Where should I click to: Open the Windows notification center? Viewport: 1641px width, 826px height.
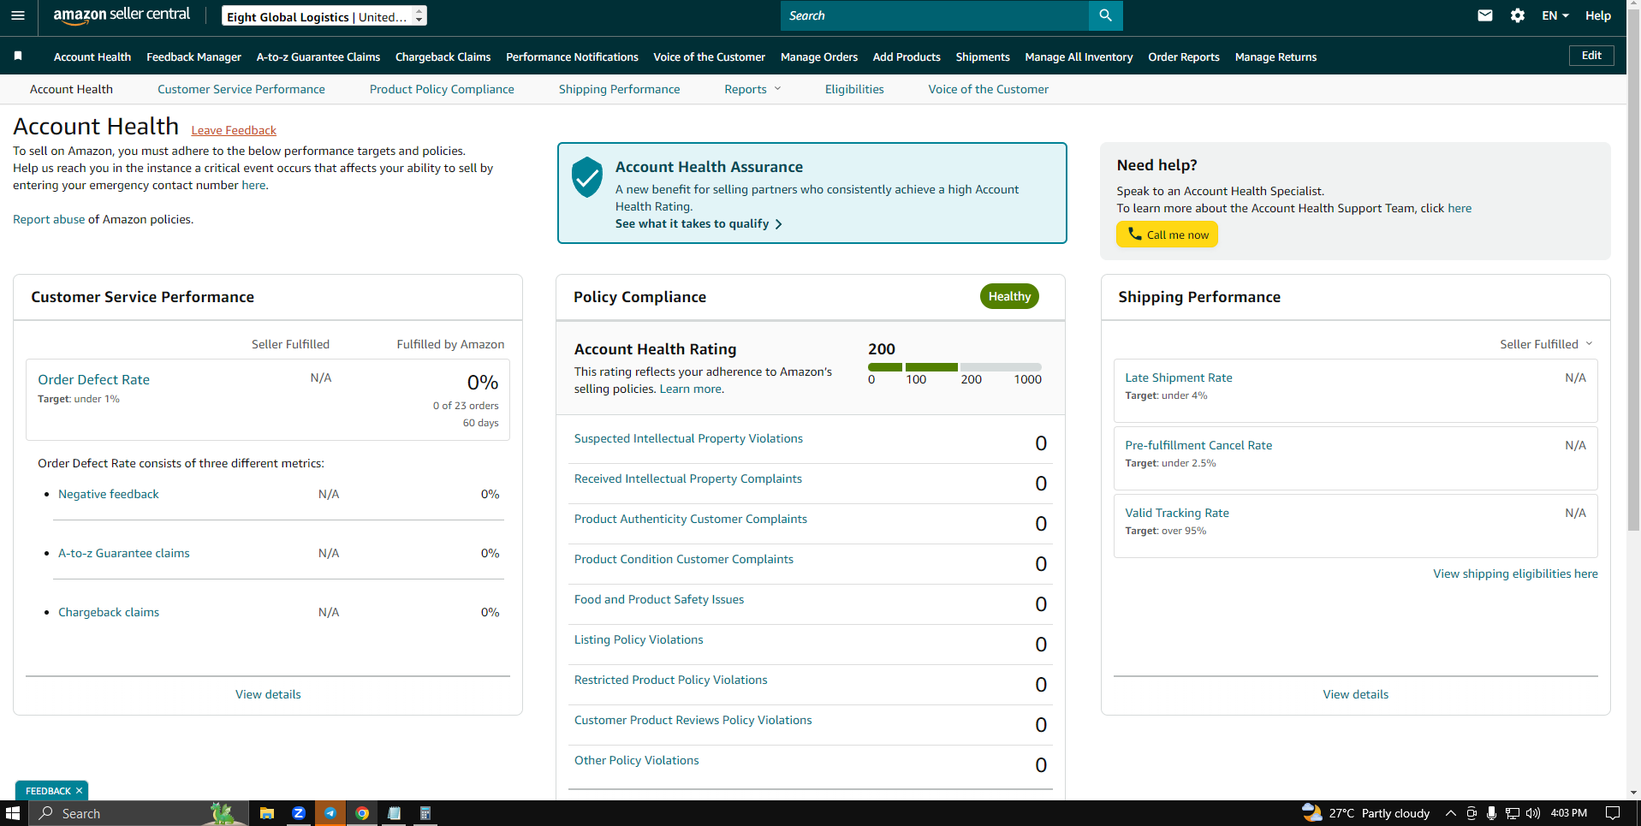pos(1613,813)
